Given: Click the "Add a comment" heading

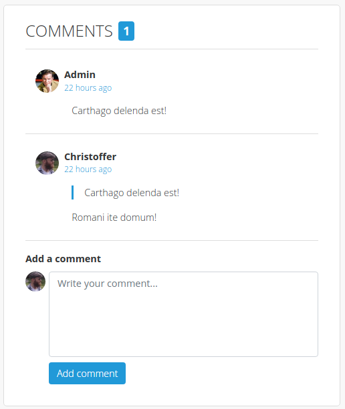Looking at the screenshot, I should (63, 259).
